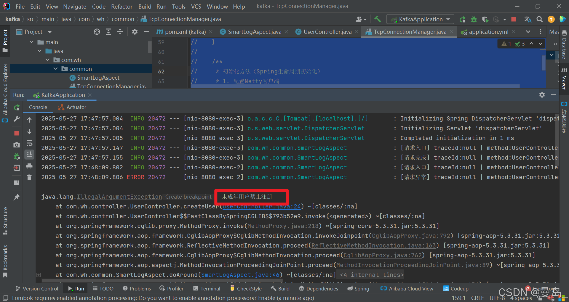The image size is (569, 302).
Task: Open the Terminal tool window button
Action: pyautogui.click(x=207, y=289)
